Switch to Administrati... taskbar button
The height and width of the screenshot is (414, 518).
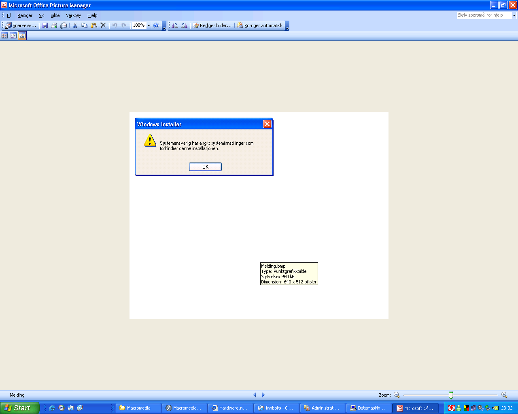[323, 408]
